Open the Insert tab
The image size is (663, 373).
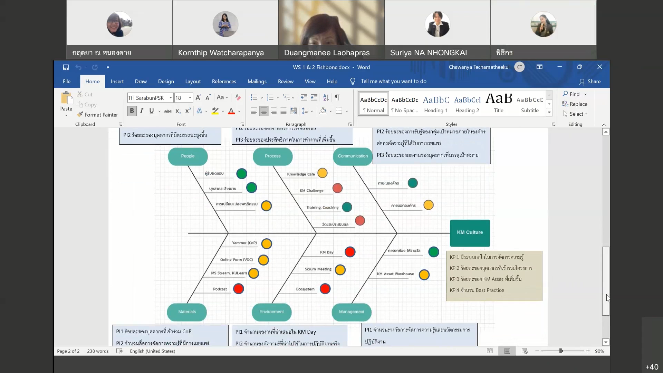(117, 82)
